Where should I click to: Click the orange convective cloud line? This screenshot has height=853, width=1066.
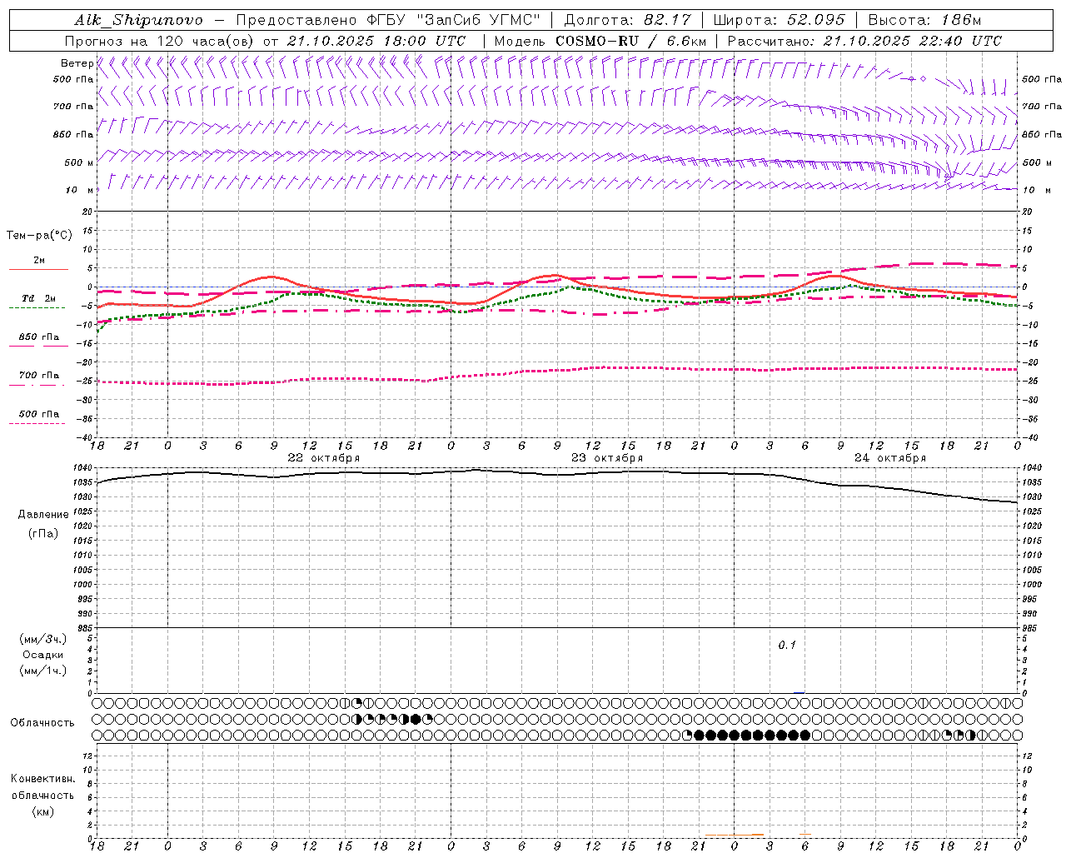[734, 835]
